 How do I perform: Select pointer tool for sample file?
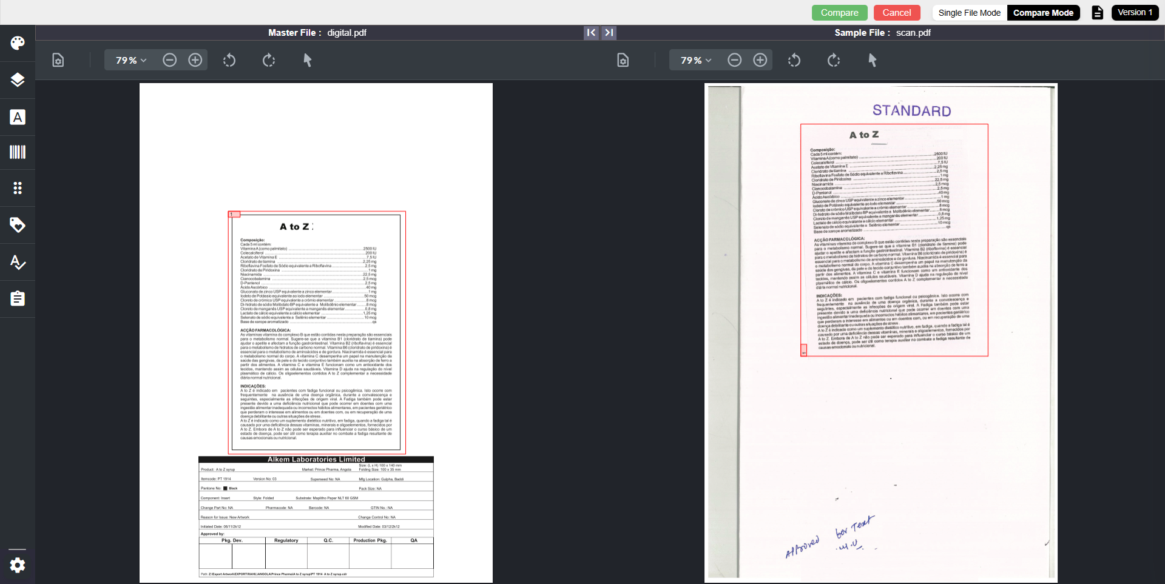coord(873,60)
